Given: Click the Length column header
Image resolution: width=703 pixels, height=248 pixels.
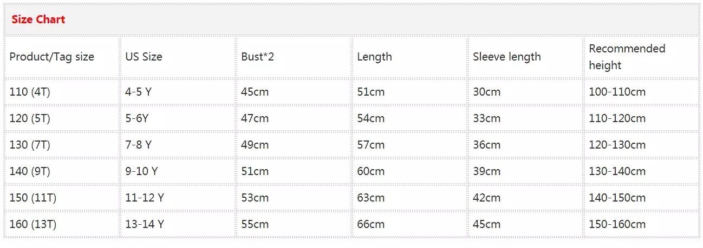Looking at the screenshot, I should (x=374, y=57).
